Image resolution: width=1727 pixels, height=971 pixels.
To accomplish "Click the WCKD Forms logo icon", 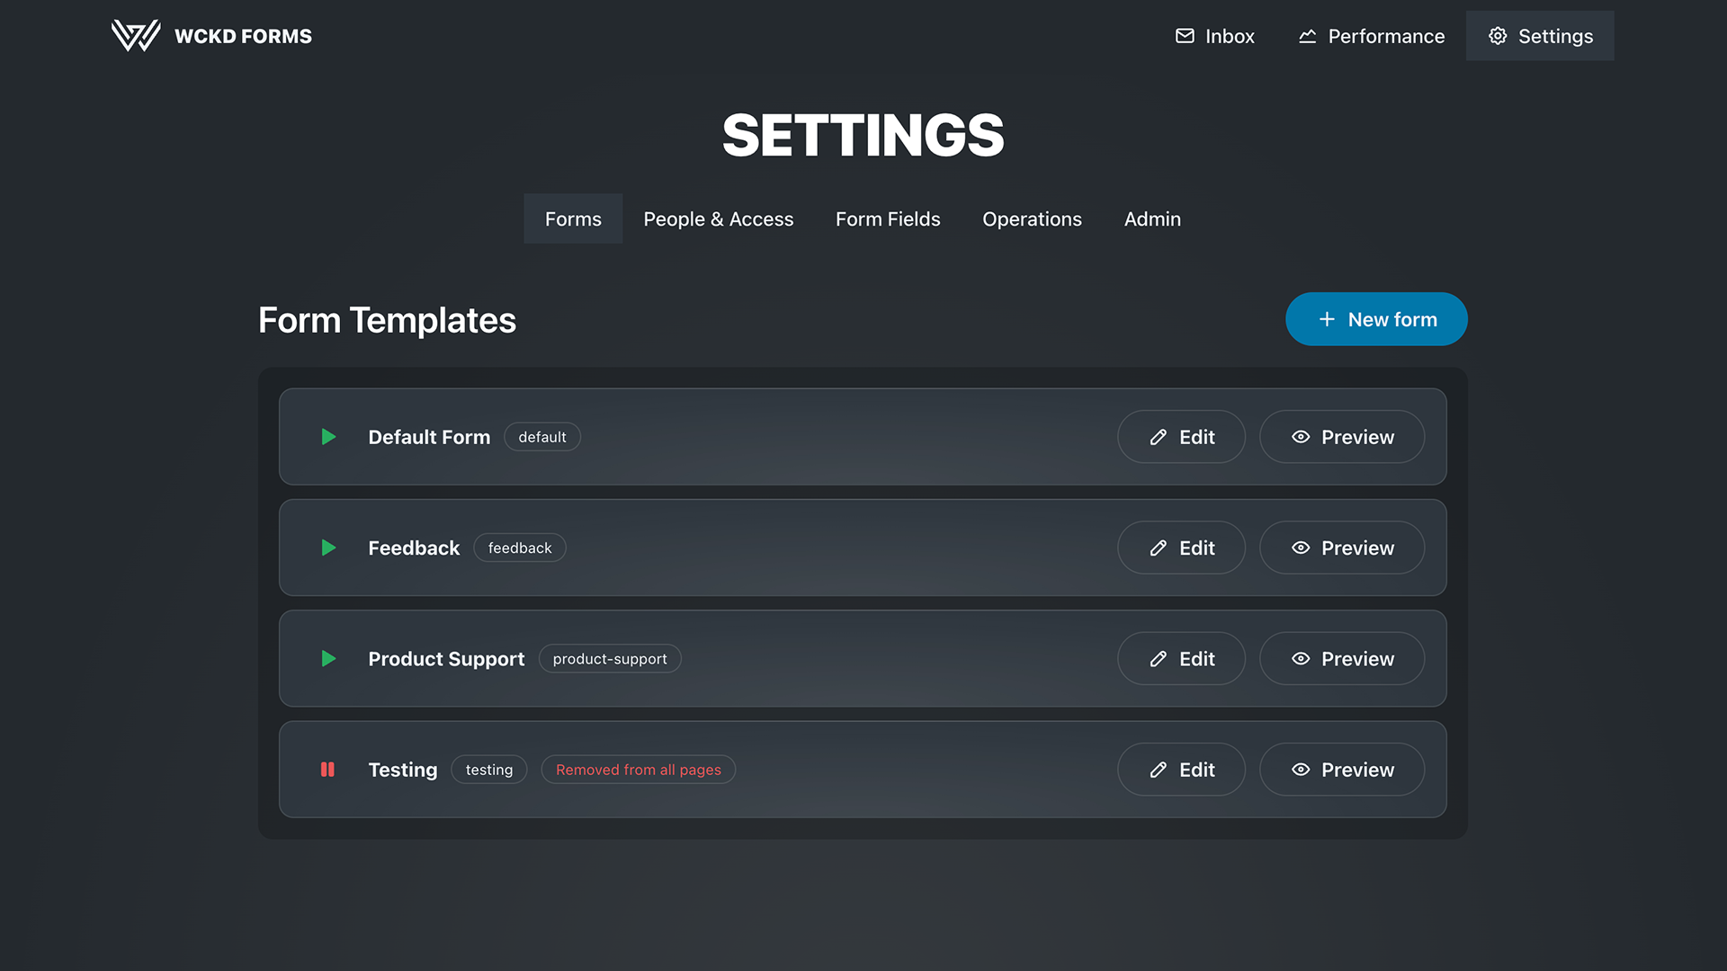I will 136,36.
